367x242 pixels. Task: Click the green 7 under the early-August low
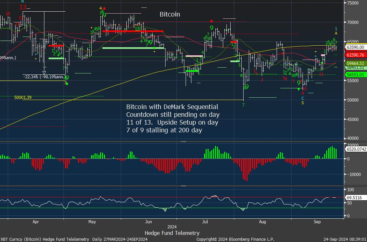243,105
